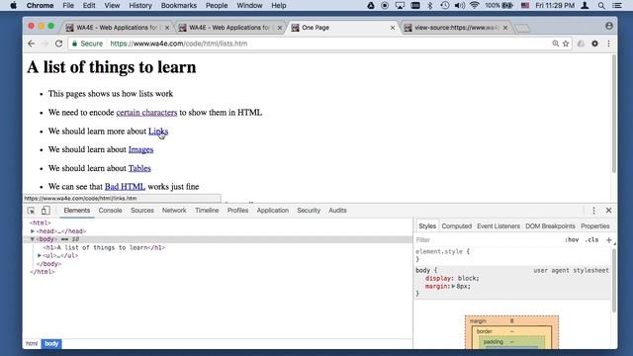The width and height of the screenshot is (633, 356).
Task: Open the People menu
Action: tap(217, 6)
